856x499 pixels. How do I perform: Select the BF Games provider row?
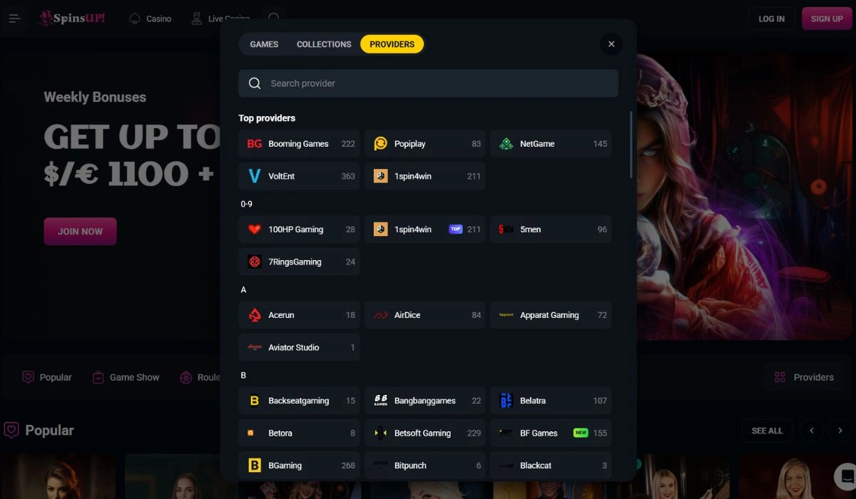pos(551,433)
